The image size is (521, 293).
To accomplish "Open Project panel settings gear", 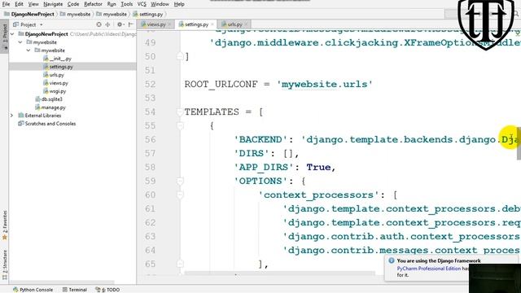I will (x=120, y=24).
